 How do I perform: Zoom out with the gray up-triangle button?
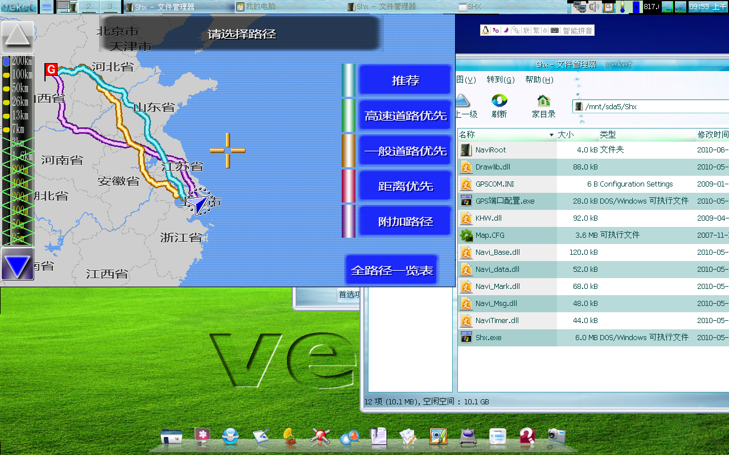point(18,37)
